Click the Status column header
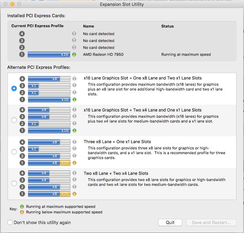The height and width of the screenshot is (233, 244). [167, 26]
